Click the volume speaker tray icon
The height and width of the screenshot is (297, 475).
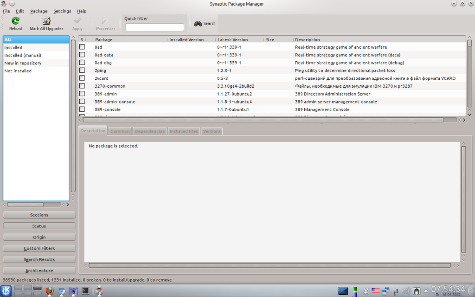pos(405,291)
